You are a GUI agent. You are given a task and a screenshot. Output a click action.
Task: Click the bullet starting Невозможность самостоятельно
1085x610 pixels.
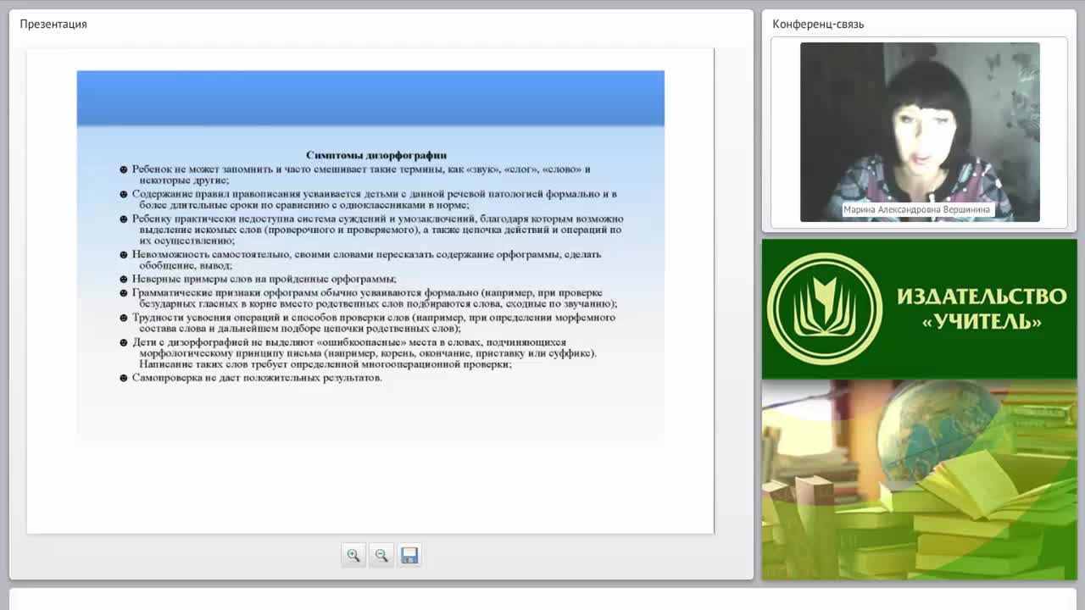(x=361, y=260)
